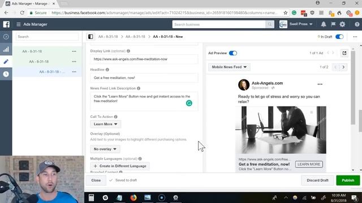Open the settings gear in header
This screenshot has height=203, width=362.
coord(342,24)
